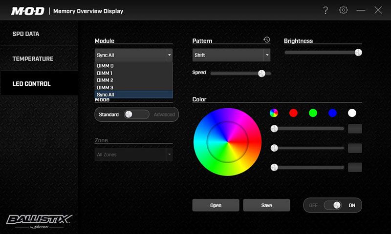
Task: Open settings via the gear icon
Action: [343, 10]
